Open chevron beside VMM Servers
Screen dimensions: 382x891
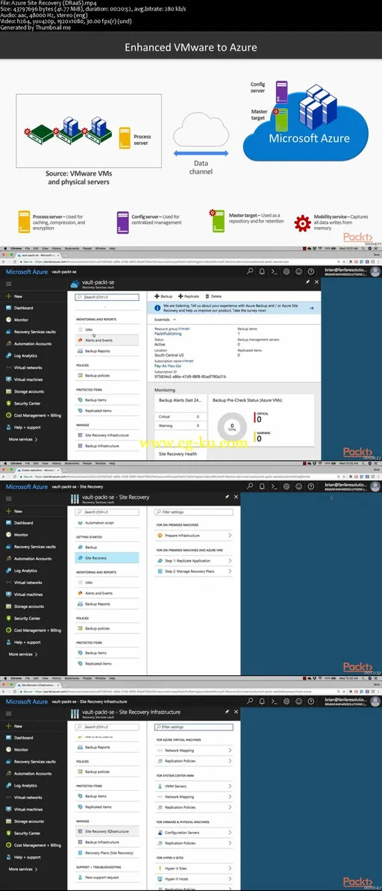pyautogui.click(x=230, y=786)
